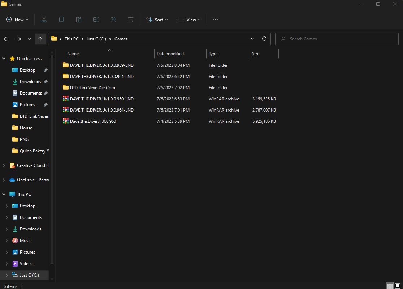Open the Sort dropdown
Image resolution: width=403 pixels, height=289 pixels.
[157, 20]
